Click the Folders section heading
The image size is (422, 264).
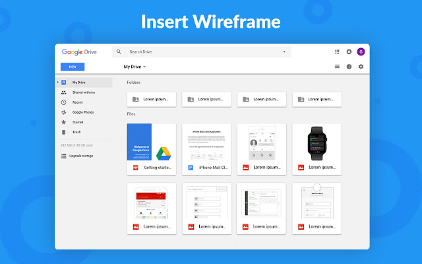pyautogui.click(x=133, y=82)
